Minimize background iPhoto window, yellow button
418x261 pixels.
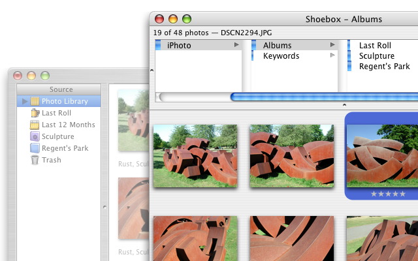click(31, 76)
